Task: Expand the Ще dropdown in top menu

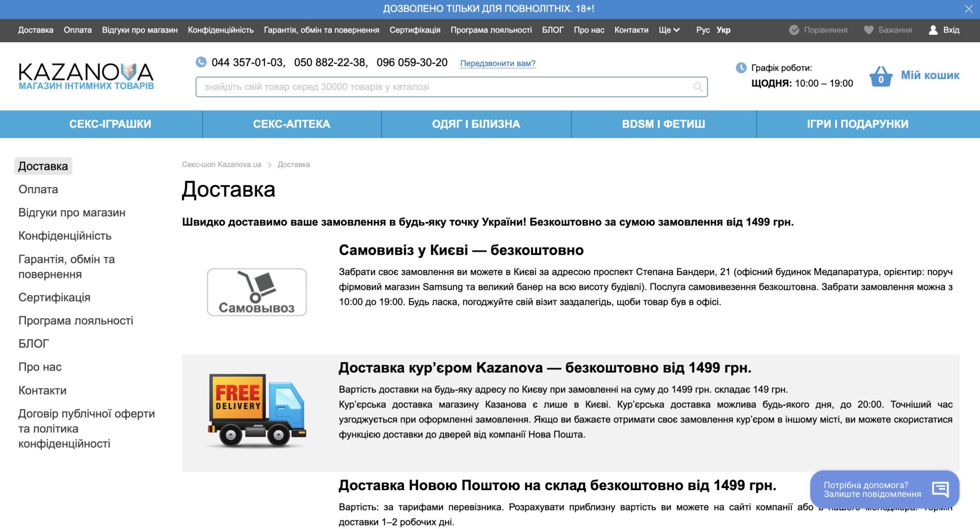Action: (x=669, y=30)
